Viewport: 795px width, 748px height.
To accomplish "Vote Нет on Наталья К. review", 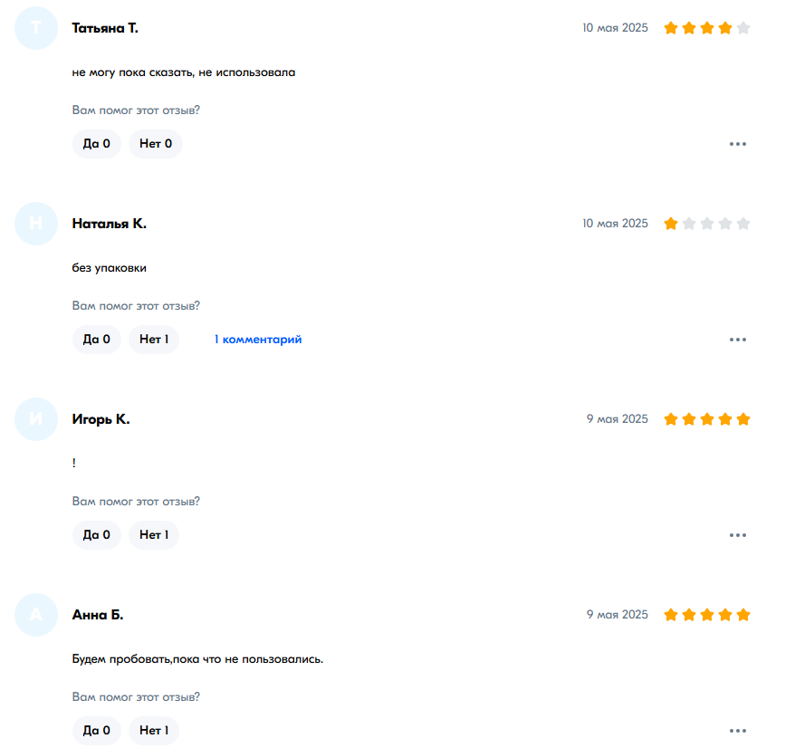I will (x=154, y=340).
